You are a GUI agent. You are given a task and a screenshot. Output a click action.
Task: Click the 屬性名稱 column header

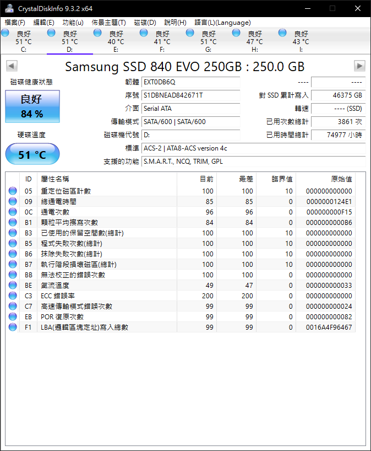point(107,179)
